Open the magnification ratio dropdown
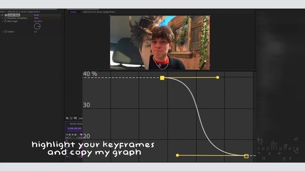 [x=81, y=118]
